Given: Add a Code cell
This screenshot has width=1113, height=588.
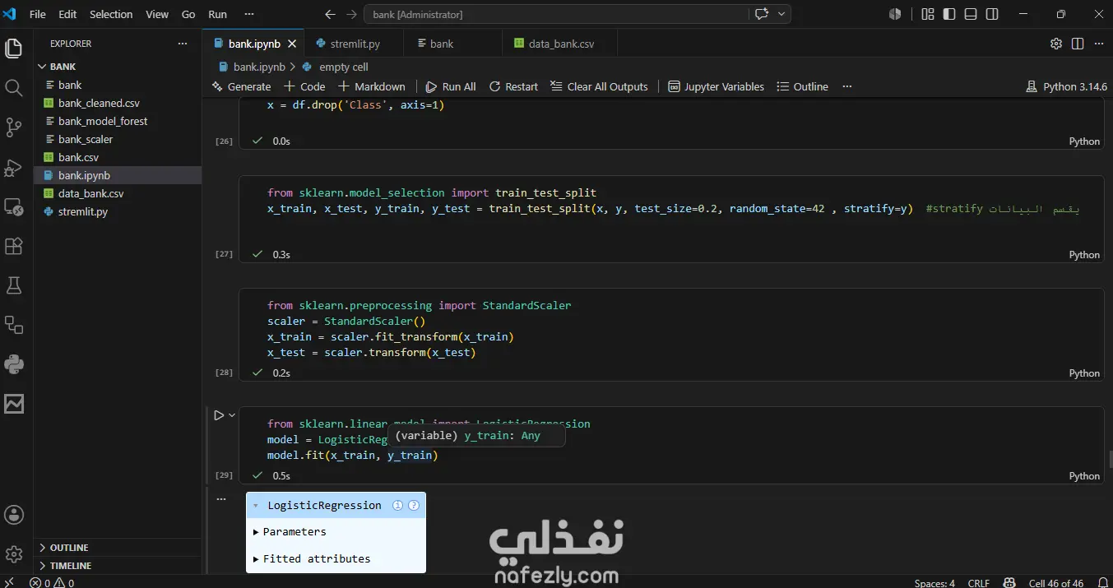Looking at the screenshot, I should click(304, 86).
